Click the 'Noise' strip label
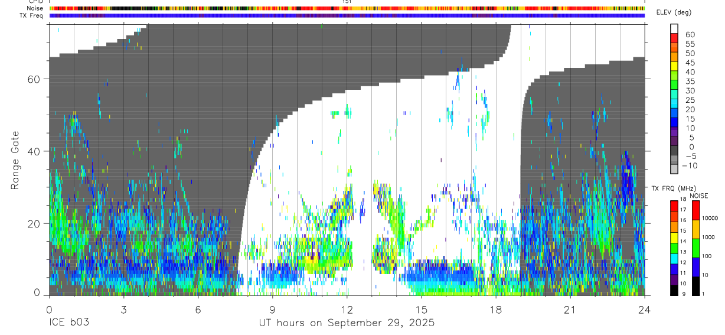 (x=36, y=8)
